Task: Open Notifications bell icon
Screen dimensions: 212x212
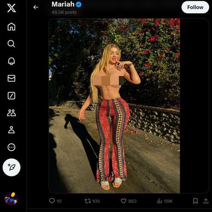Action: [x=12, y=61]
